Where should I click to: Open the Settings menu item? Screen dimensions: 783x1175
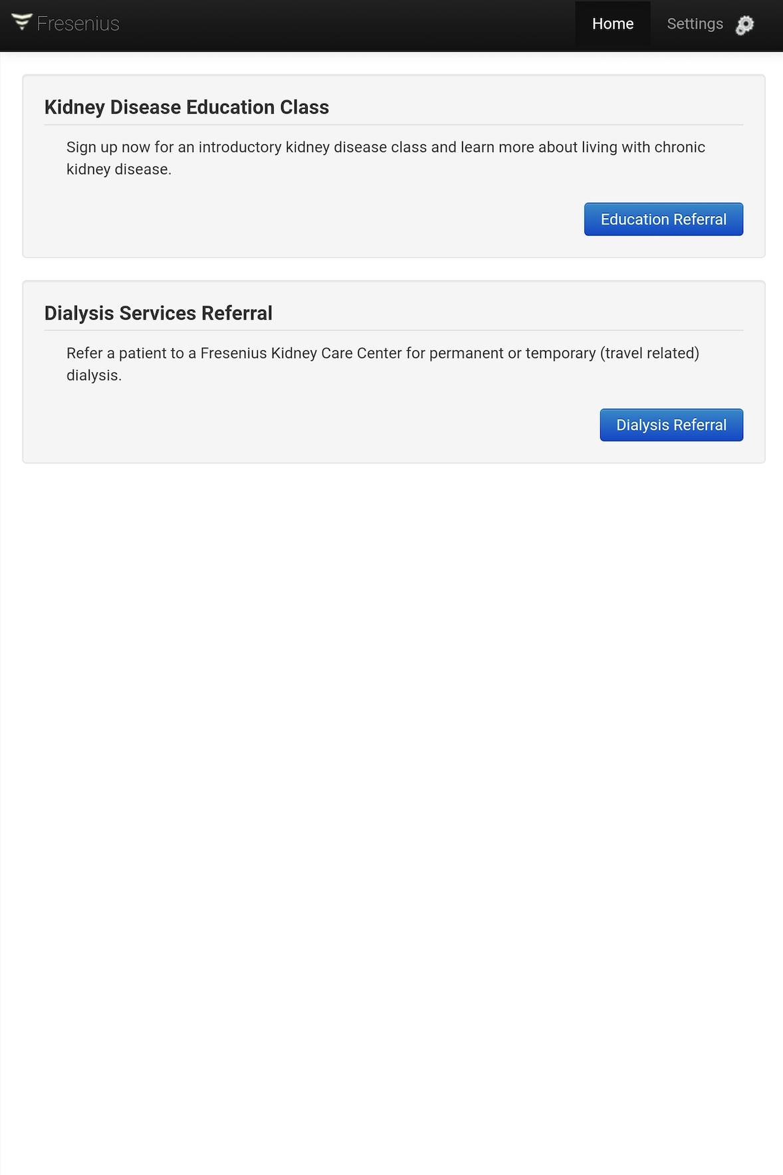tap(695, 24)
